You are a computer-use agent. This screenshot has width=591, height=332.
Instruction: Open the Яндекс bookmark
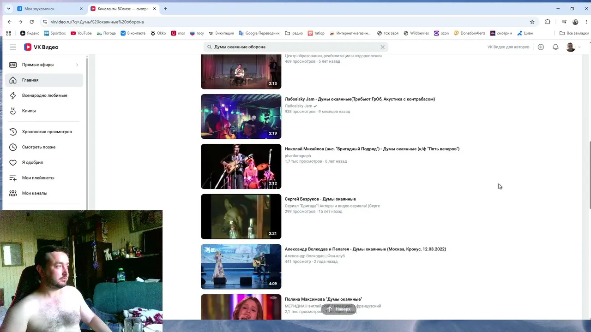(30, 33)
